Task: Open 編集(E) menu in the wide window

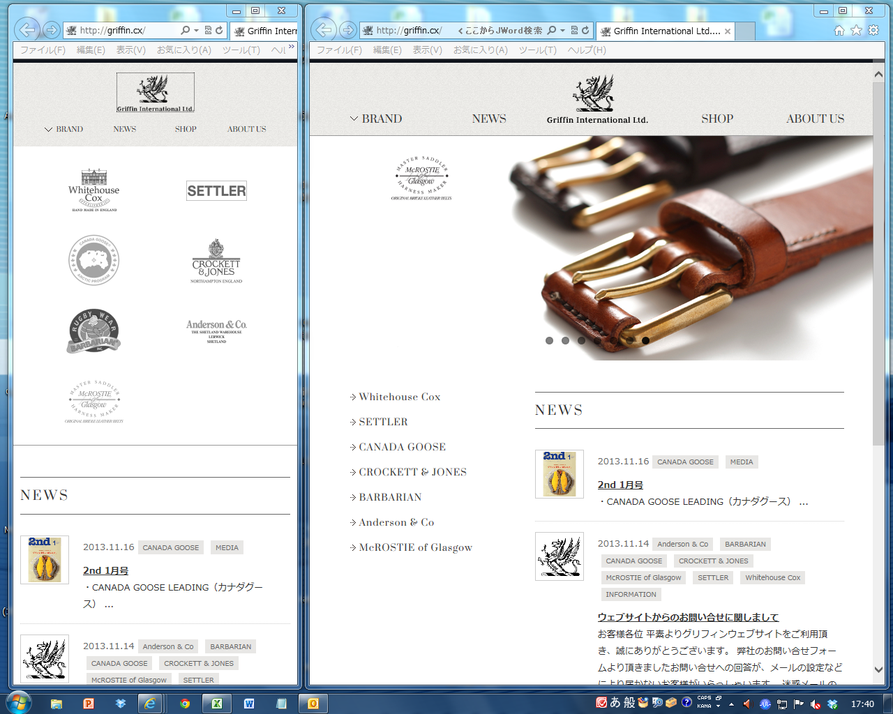Action: (387, 50)
